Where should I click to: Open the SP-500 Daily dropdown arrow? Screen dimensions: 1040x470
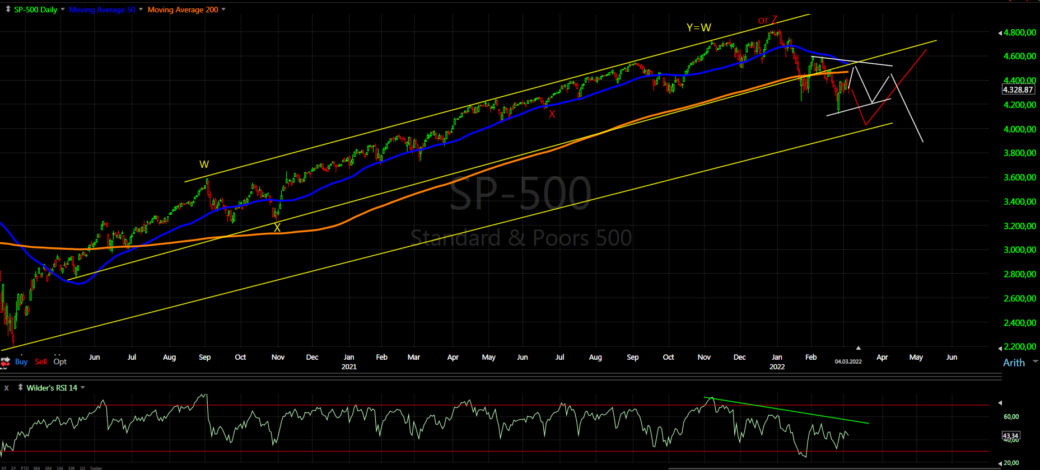pos(62,10)
